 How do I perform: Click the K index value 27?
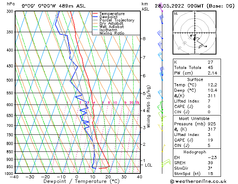[x=210, y=62]
